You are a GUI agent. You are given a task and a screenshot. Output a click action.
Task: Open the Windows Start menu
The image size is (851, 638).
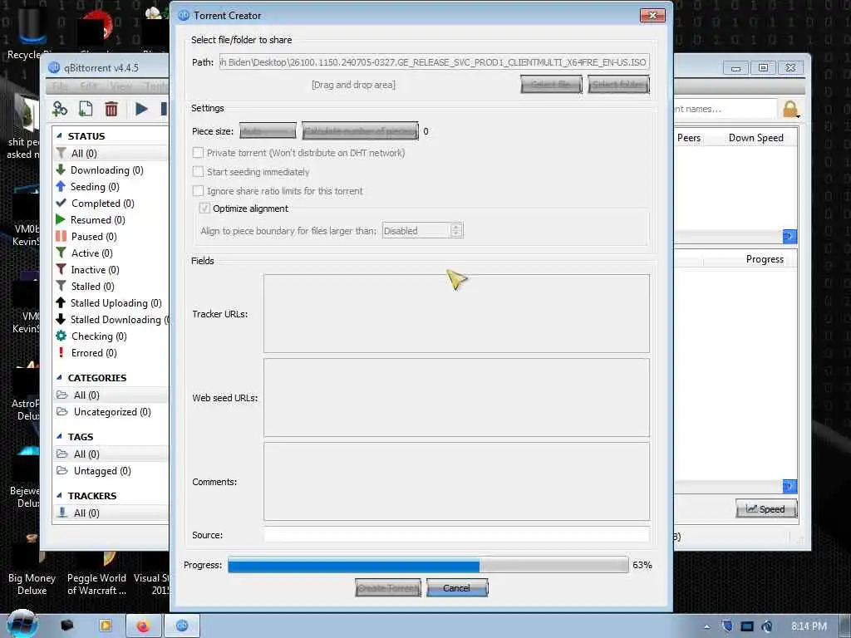(22, 625)
